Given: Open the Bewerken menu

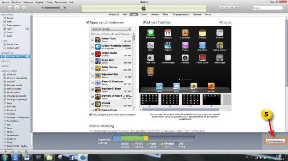Looking at the screenshot, I should coord(16,2).
